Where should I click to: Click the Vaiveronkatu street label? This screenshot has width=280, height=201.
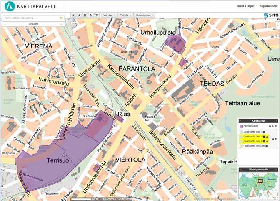(x=54, y=81)
